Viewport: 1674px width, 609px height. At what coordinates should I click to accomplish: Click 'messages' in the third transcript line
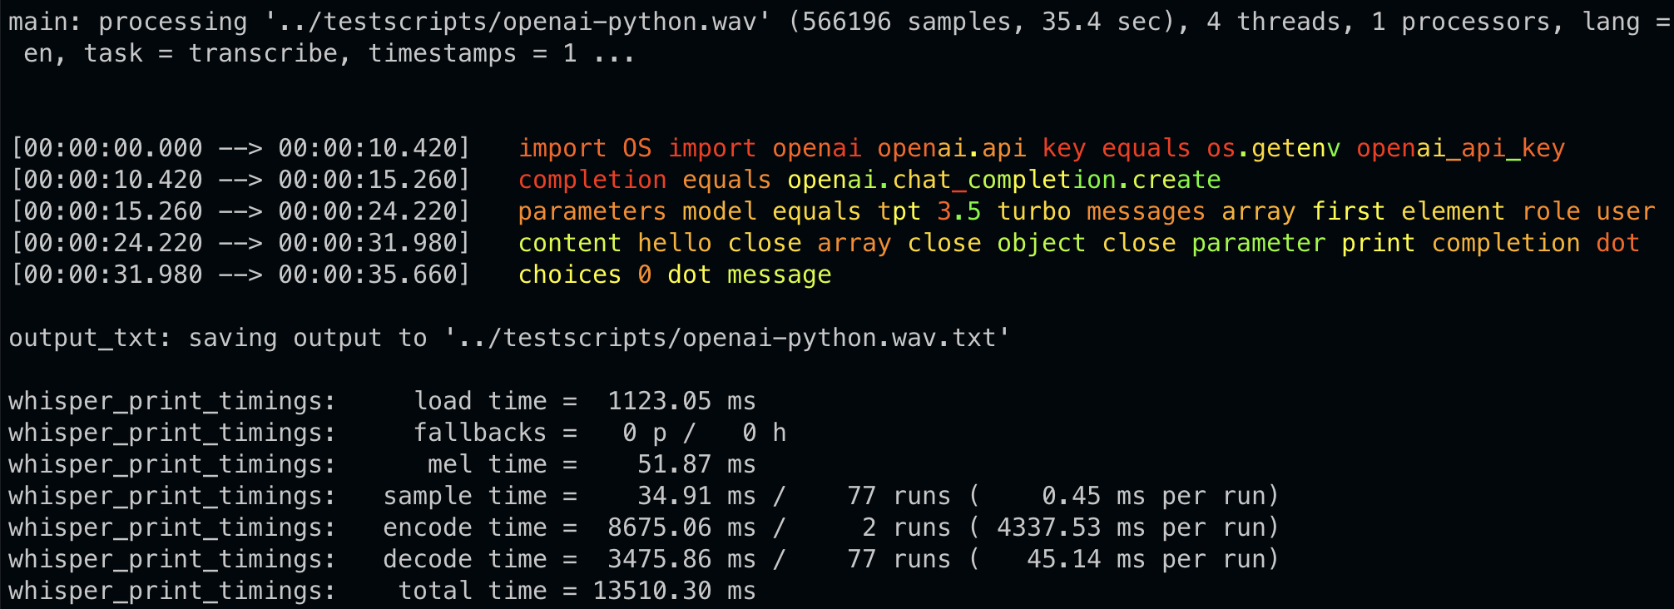tap(1146, 212)
